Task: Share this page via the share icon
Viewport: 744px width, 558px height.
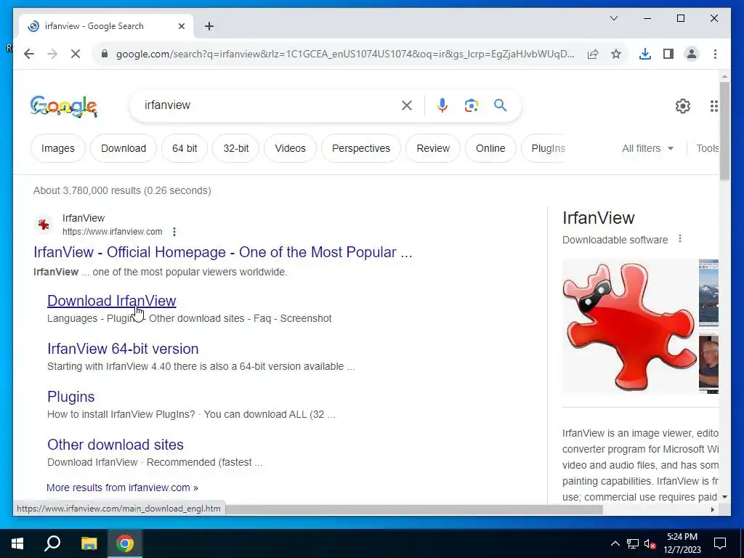Action: [x=593, y=54]
